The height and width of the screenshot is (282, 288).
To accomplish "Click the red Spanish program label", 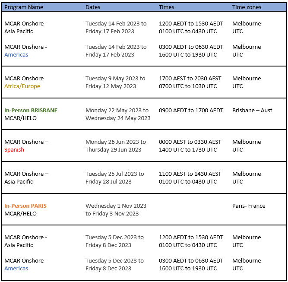I will click(x=14, y=150).
